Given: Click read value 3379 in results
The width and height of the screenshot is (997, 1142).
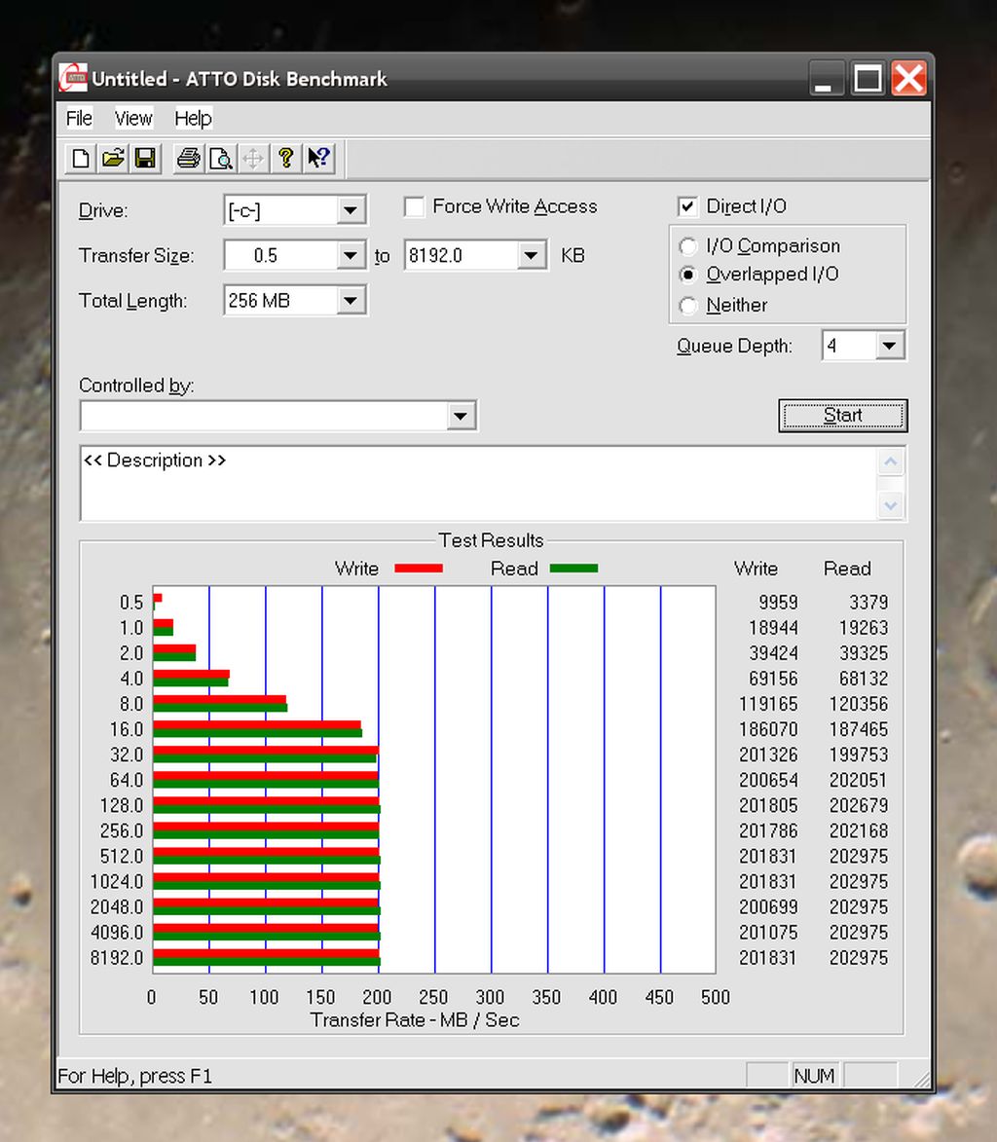Looking at the screenshot, I should pos(868,603).
